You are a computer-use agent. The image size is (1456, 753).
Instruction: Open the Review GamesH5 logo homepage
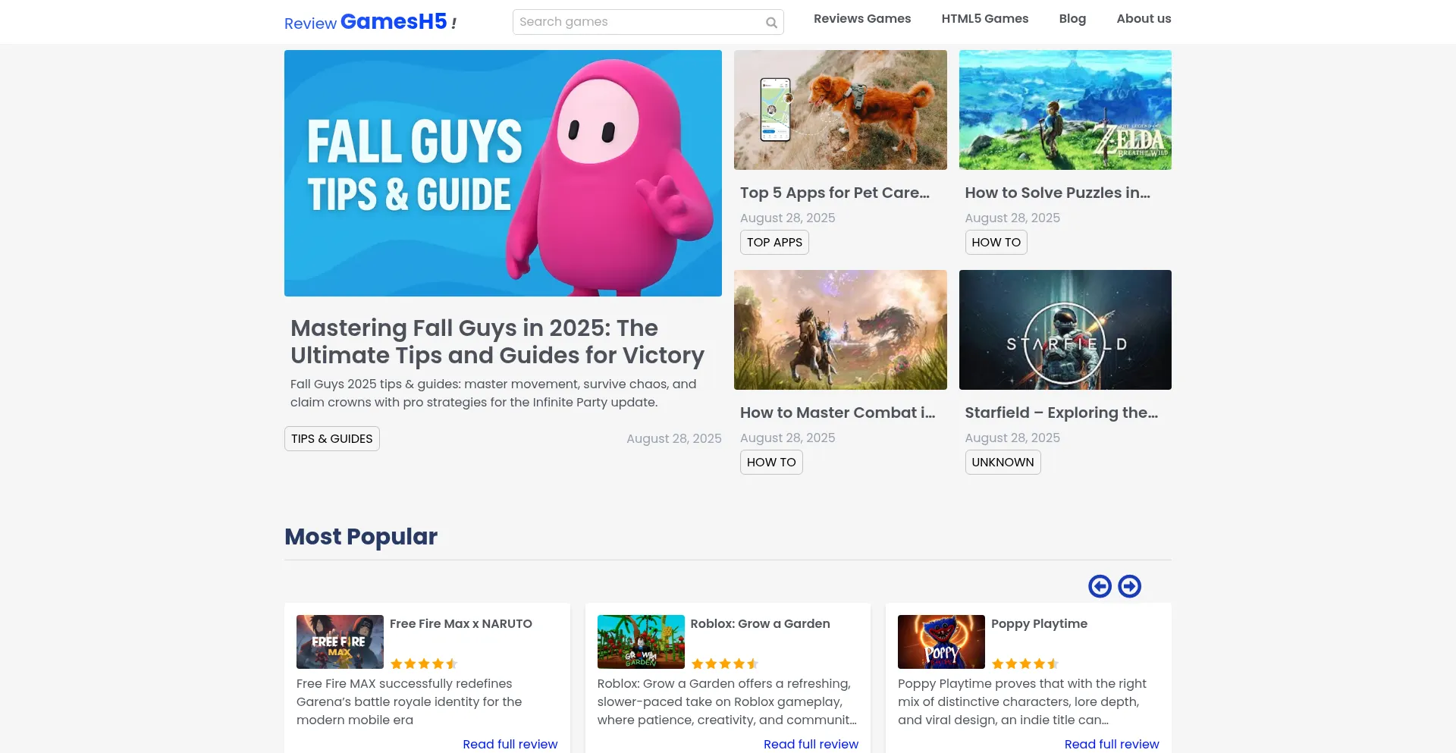tap(370, 22)
